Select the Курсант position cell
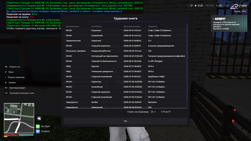 coord(95,66)
